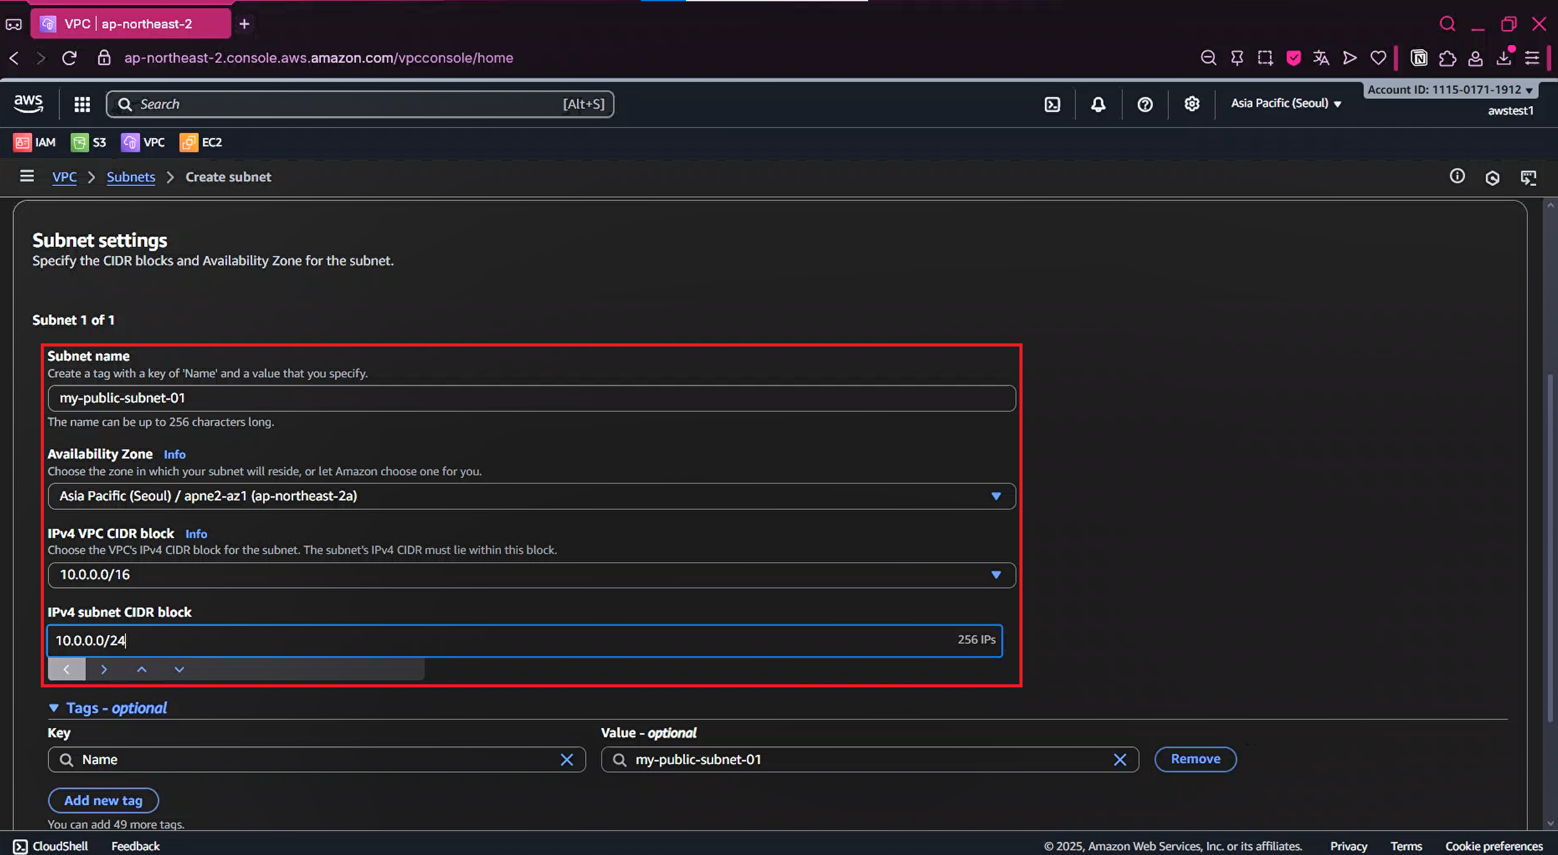Viewport: 1558px width, 855px height.
Task: Open the AWS services grid menu
Action: pyautogui.click(x=82, y=104)
